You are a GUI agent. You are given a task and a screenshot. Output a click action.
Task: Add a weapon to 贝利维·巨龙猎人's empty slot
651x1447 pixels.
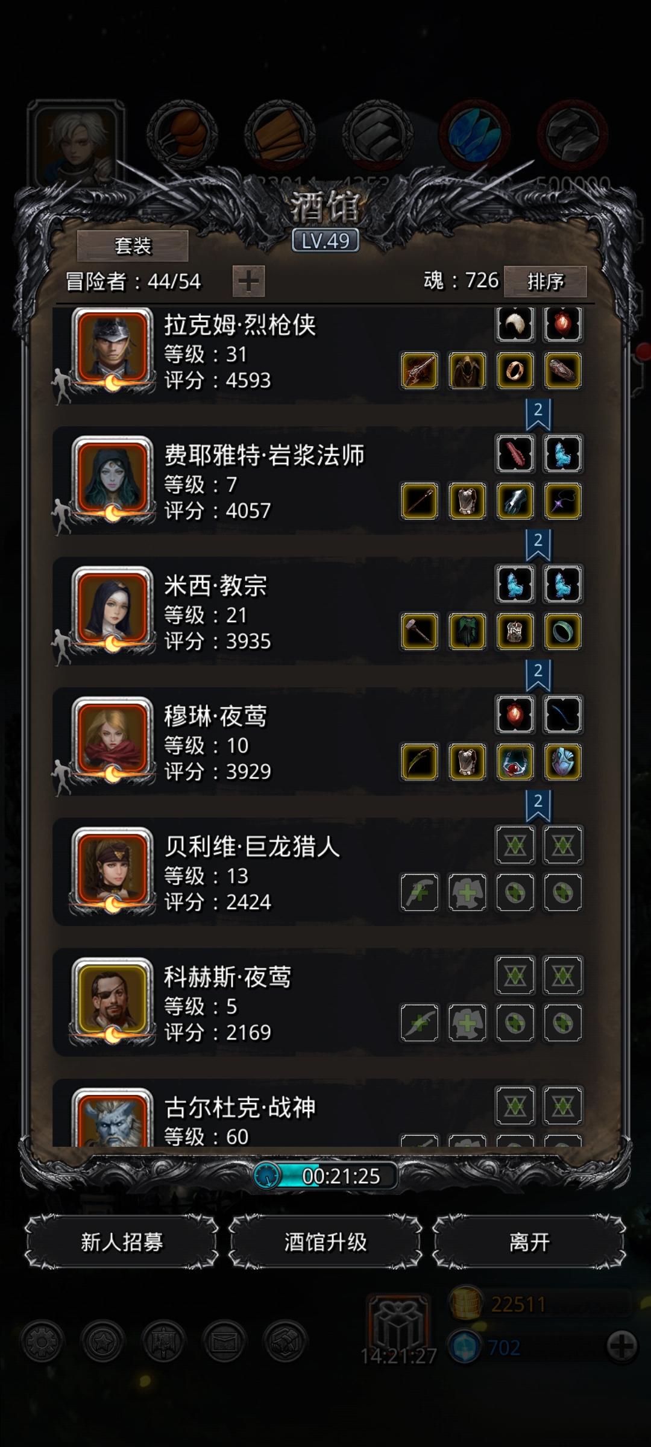point(420,892)
